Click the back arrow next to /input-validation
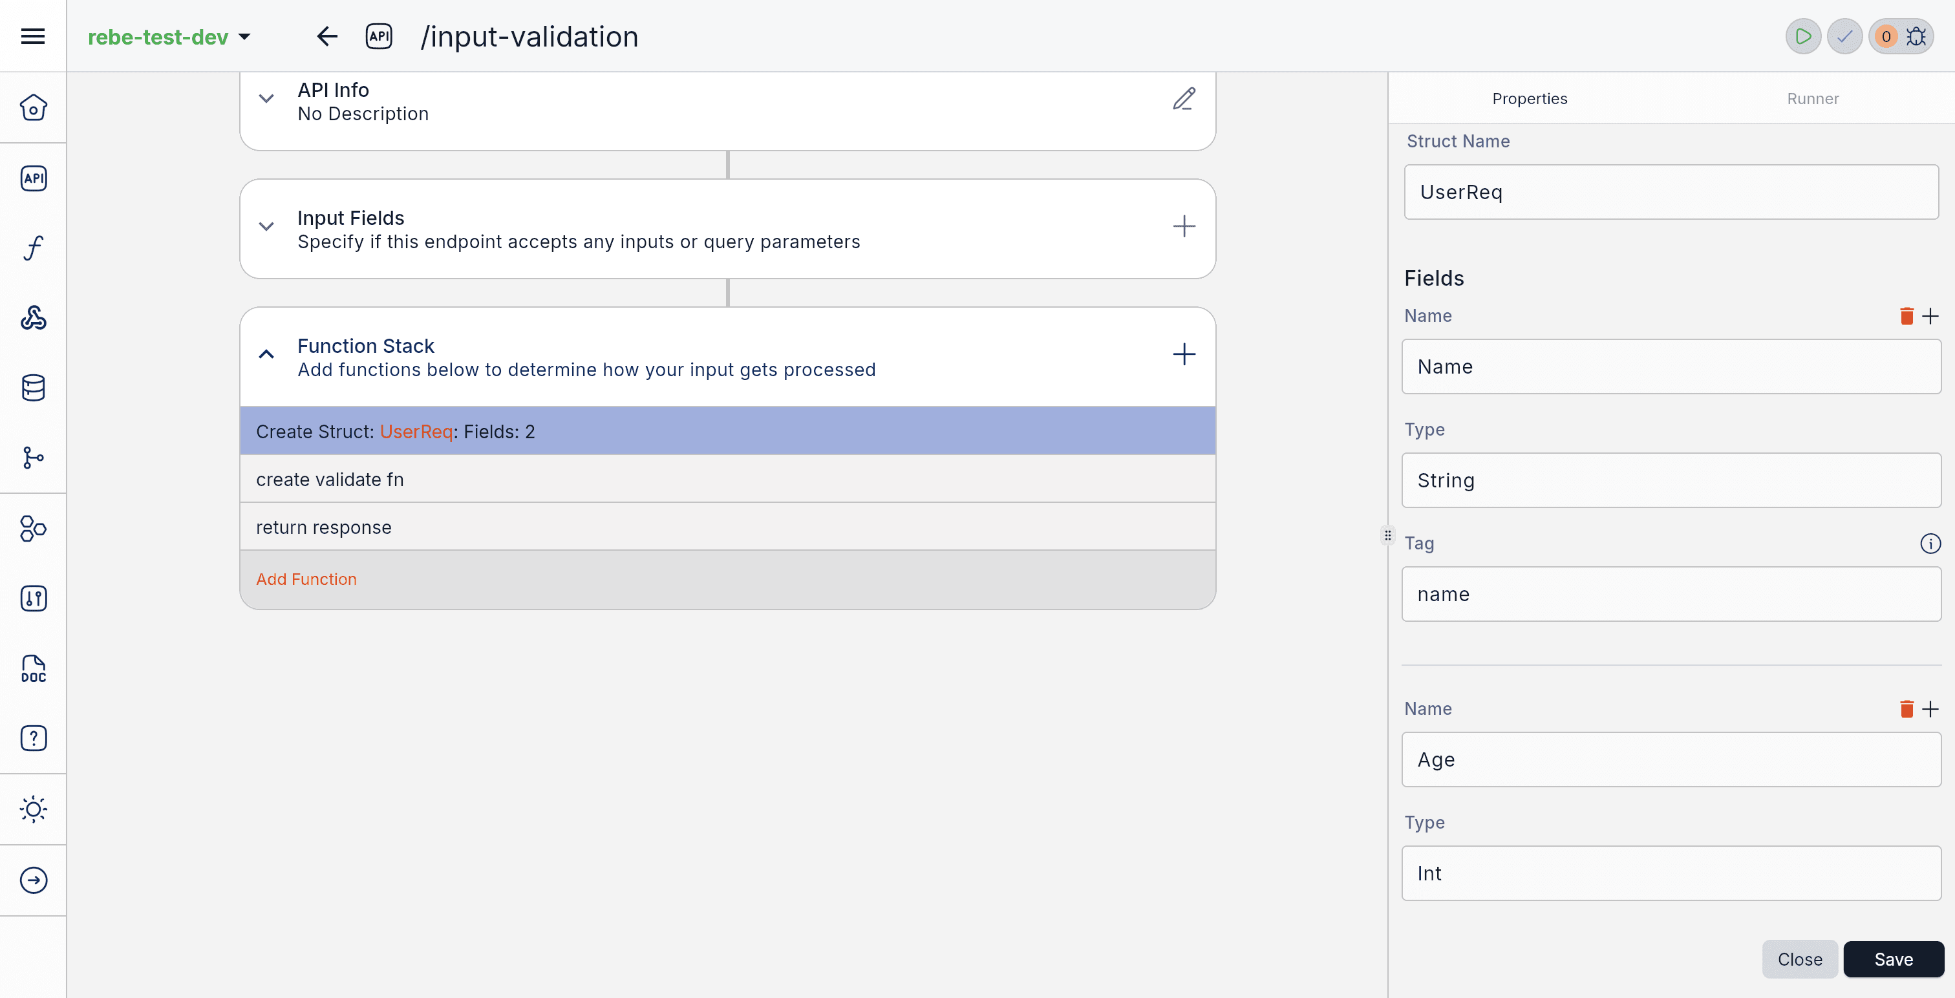The height and width of the screenshot is (998, 1955). point(327,36)
